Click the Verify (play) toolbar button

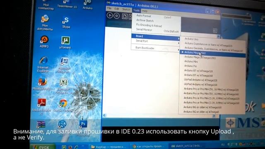(x=110, y=16)
